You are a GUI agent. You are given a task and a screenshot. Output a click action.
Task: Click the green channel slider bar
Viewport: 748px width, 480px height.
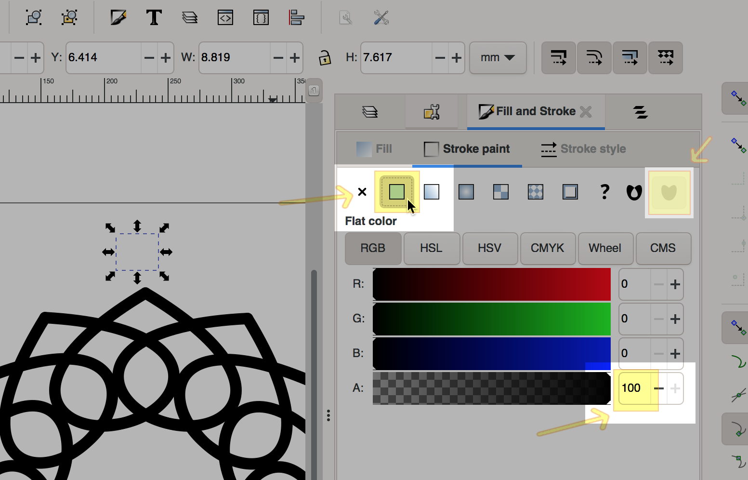click(x=491, y=319)
